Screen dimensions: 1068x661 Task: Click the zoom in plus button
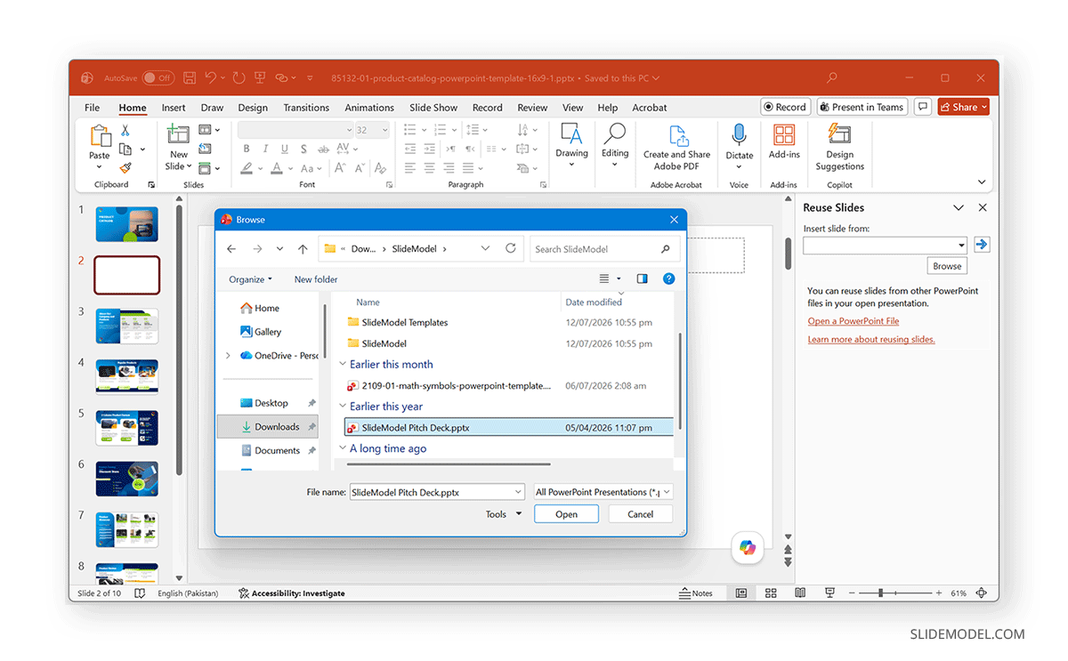pos(938,593)
